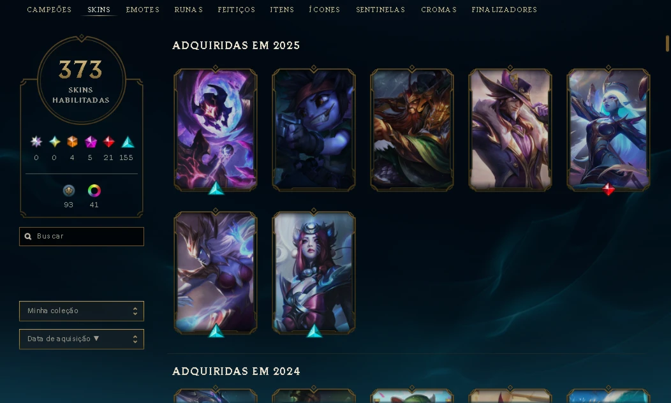Screen dimensions: 671x403
Task: Select the purple top-hat gentleman skin thumbnail
Action: coord(510,129)
